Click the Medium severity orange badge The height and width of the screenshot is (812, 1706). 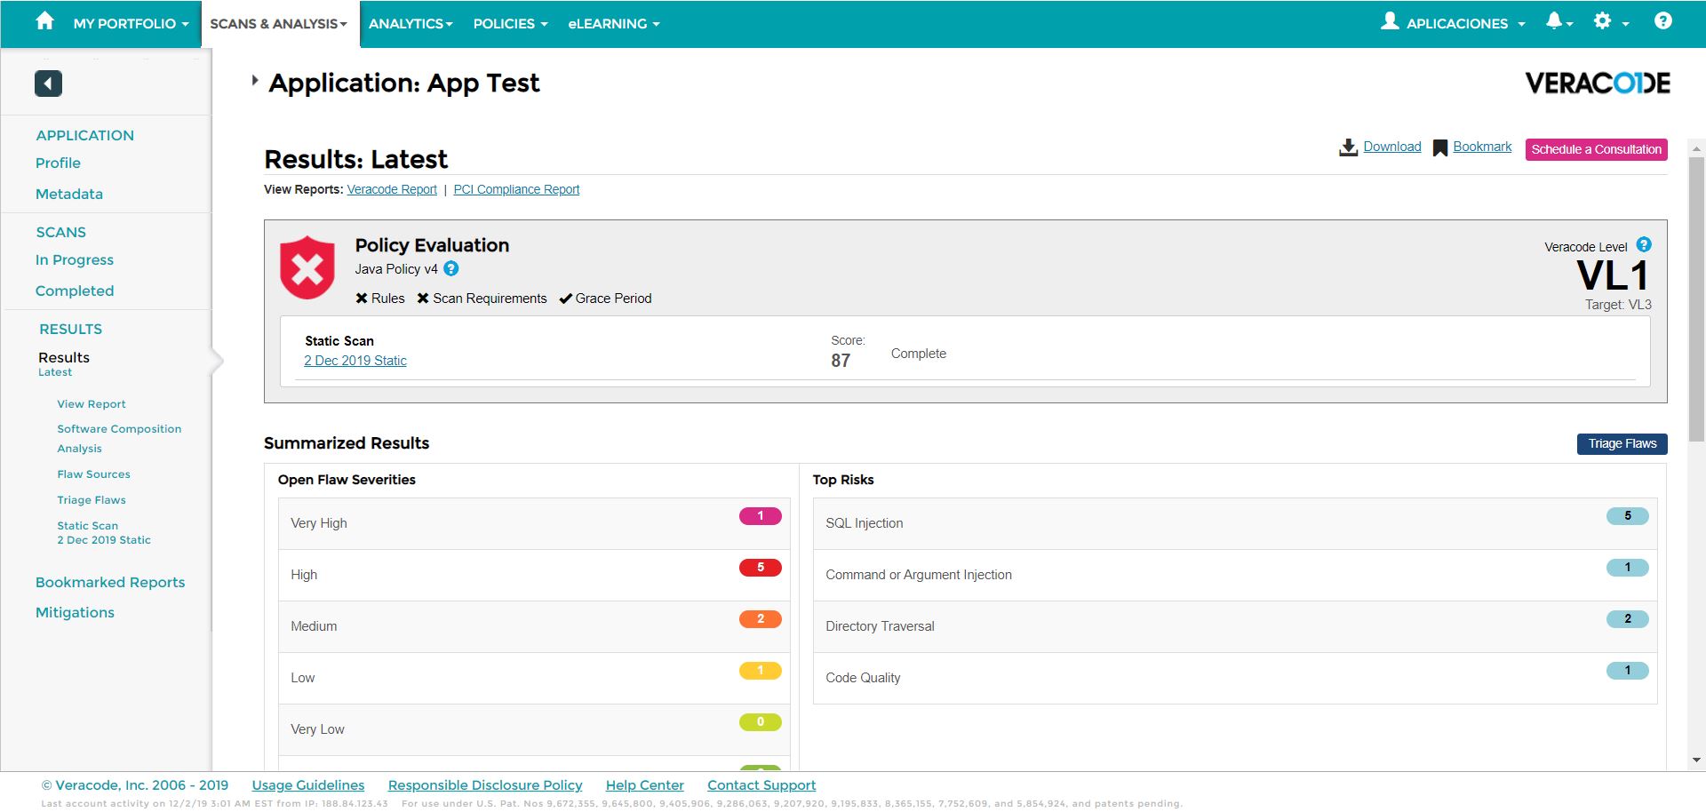pyautogui.click(x=760, y=619)
